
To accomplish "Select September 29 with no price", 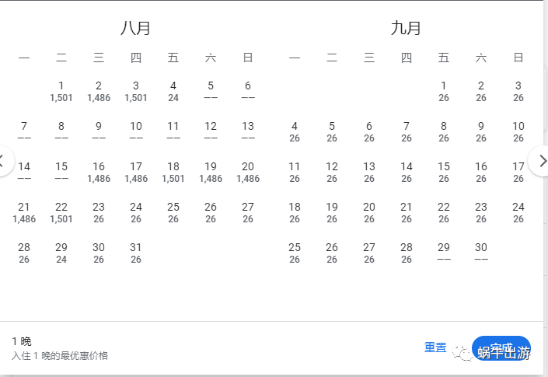I will point(444,253).
